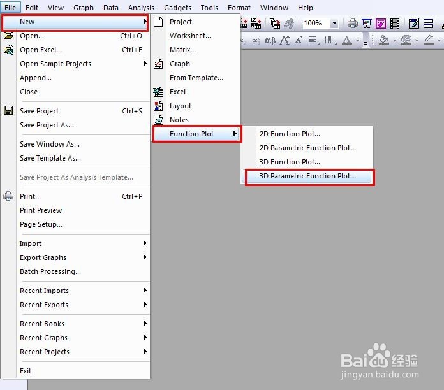Click the stacked window bars toolbar icon
This screenshot has height=390, width=444.
(428, 23)
